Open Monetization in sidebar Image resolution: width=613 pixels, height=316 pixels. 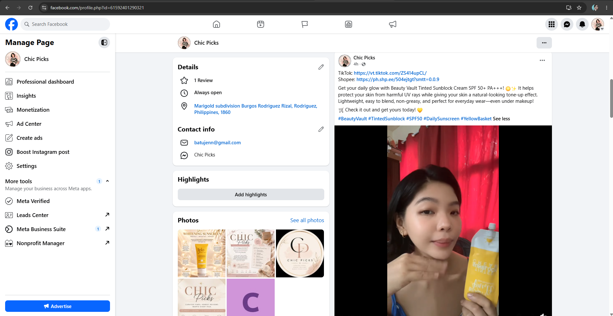click(58, 110)
